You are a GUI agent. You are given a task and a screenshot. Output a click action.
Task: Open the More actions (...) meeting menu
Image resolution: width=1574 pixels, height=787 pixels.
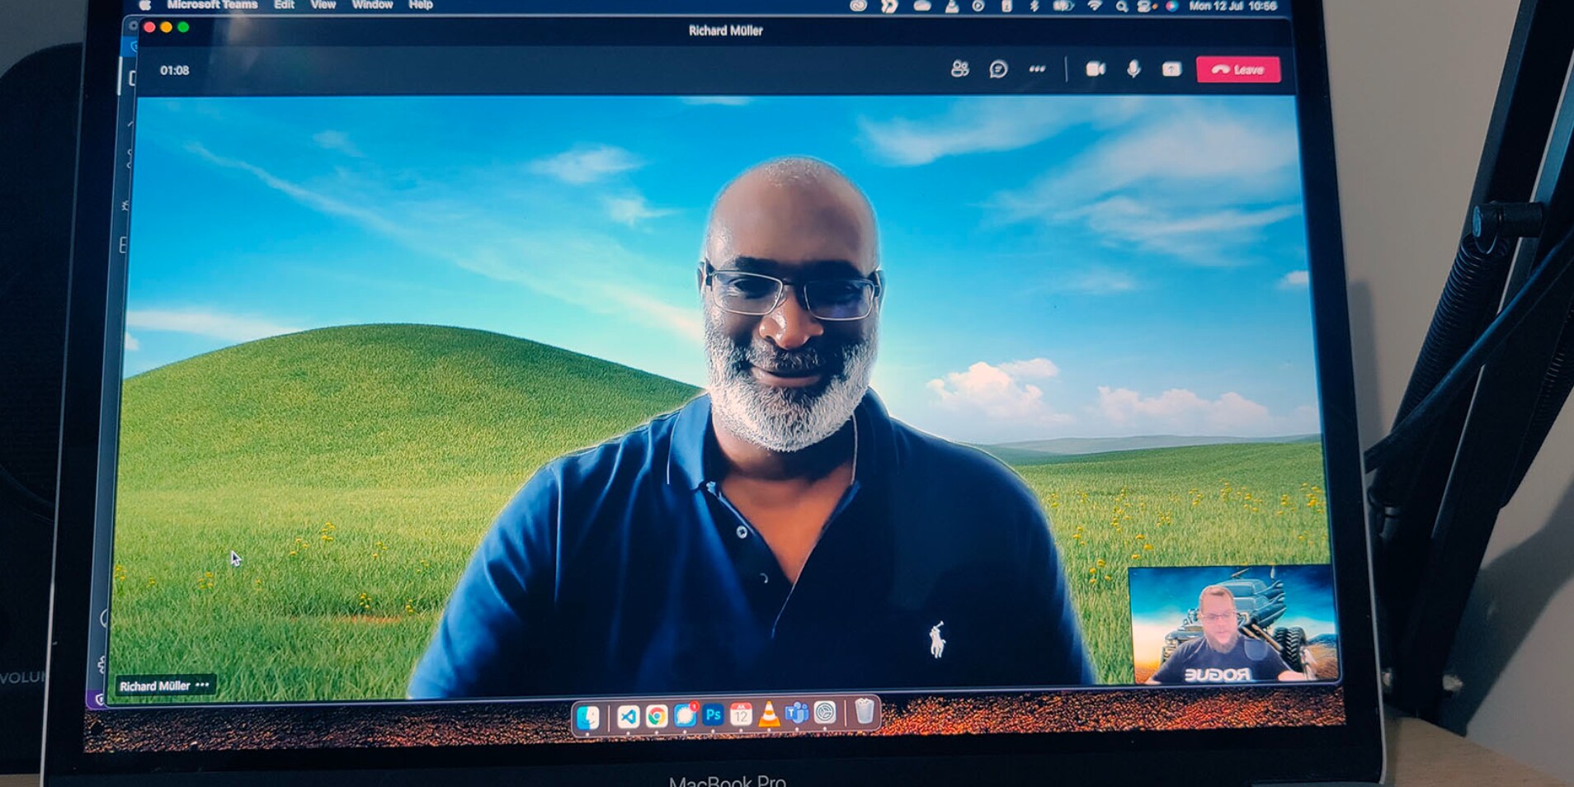(x=1037, y=69)
